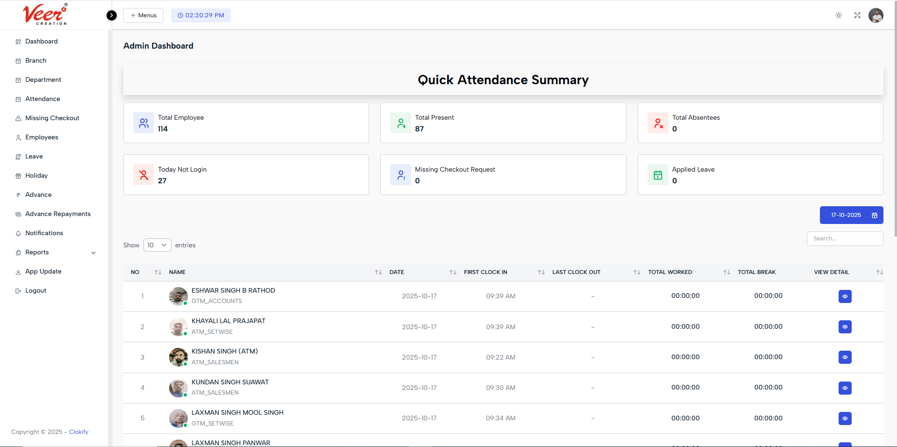The width and height of the screenshot is (897, 447).
Task: Enter fullscreen mode icon
Action: click(x=857, y=15)
